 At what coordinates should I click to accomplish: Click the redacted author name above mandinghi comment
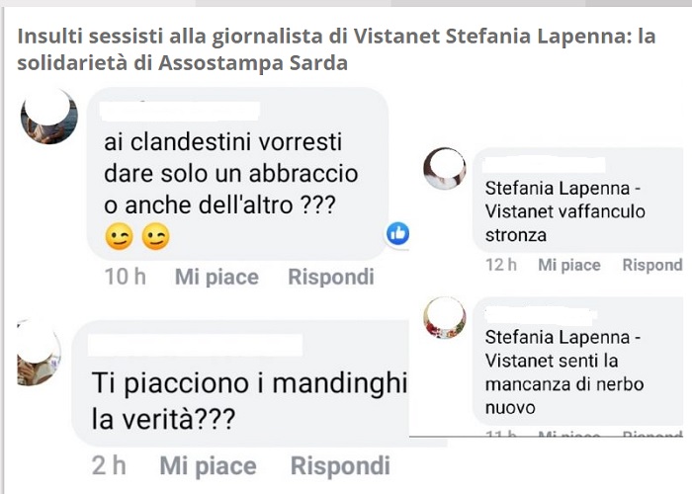[x=195, y=345]
